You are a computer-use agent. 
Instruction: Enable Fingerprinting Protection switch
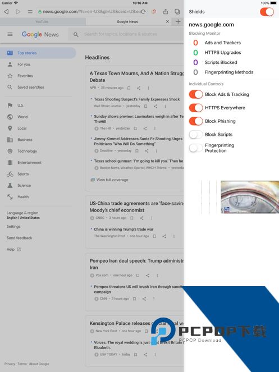(196, 148)
